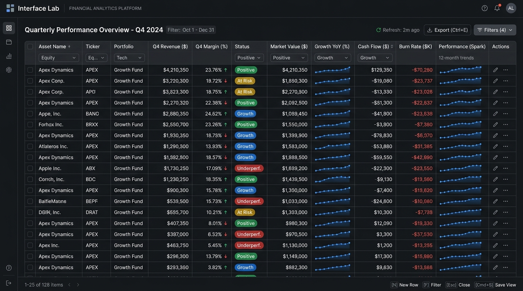Open the Growth filter under Cash Flow
The height and width of the screenshot is (291, 523).
[x=375, y=58]
